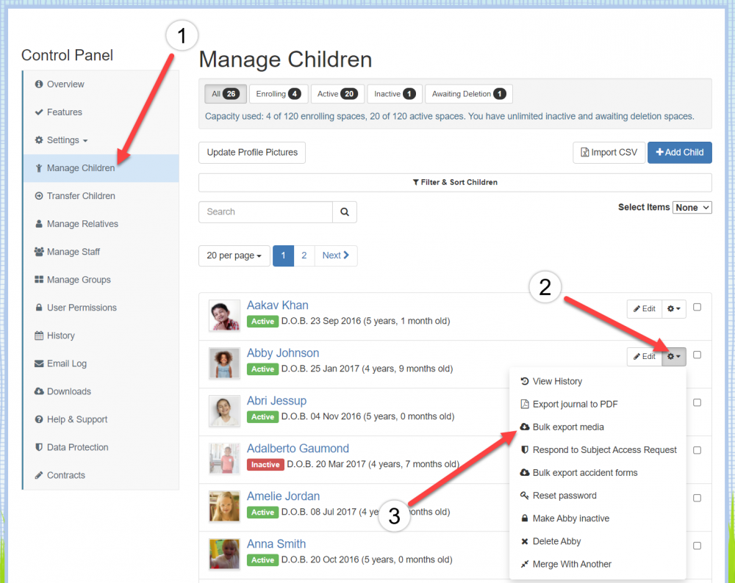Click the Add Child button
The image size is (735, 583).
pos(680,153)
